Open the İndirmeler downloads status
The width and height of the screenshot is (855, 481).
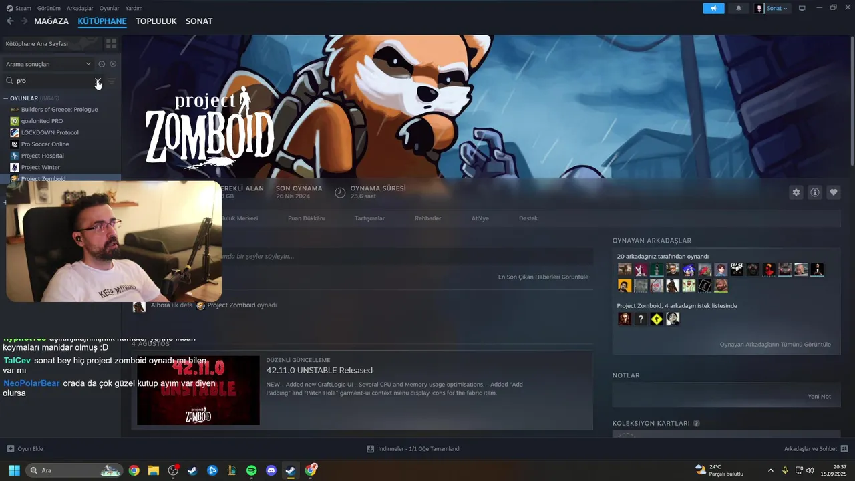point(414,449)
